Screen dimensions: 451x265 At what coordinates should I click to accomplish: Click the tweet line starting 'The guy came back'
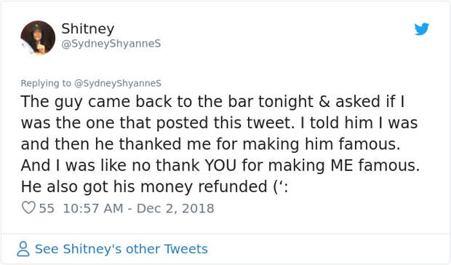213,102
